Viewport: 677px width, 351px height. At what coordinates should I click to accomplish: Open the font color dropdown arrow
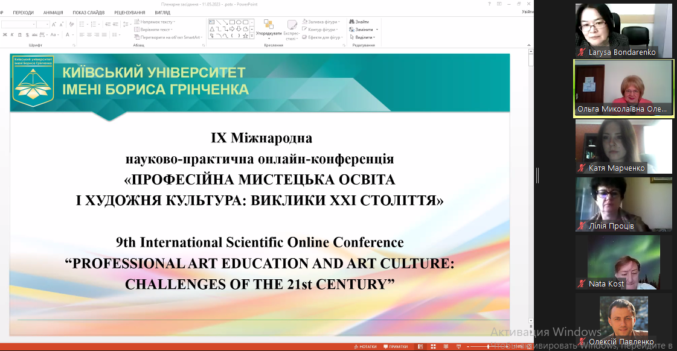[72, 35]
